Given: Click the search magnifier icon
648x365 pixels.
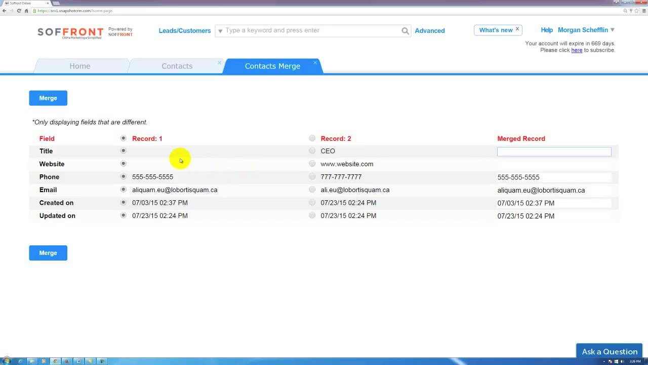Looking at the screenshot, I should tap(405, 31).
